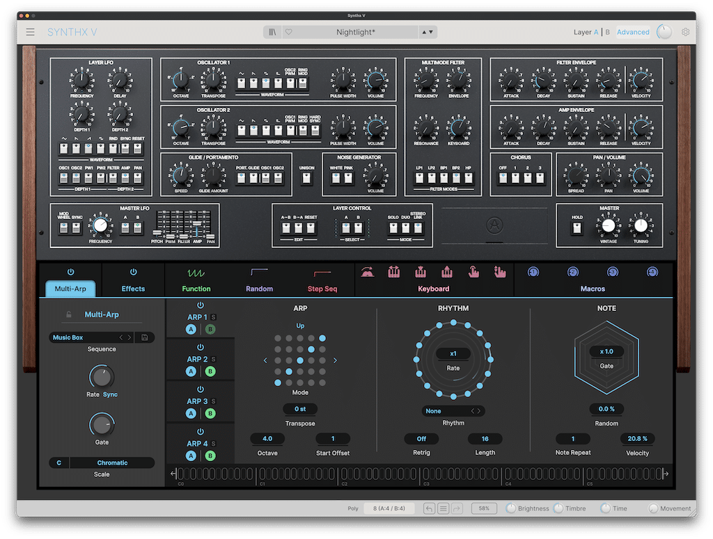Toggle layer B for ARP 1
Viewport: 713px width, 539px height.
(x=210, y=329)
